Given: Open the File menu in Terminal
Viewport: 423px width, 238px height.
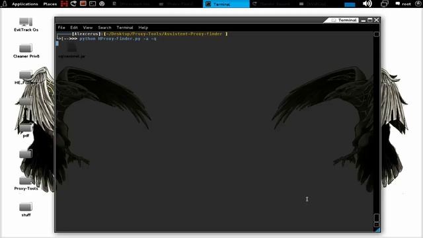Looking at the screenshot, I should [x=61, y=28].
